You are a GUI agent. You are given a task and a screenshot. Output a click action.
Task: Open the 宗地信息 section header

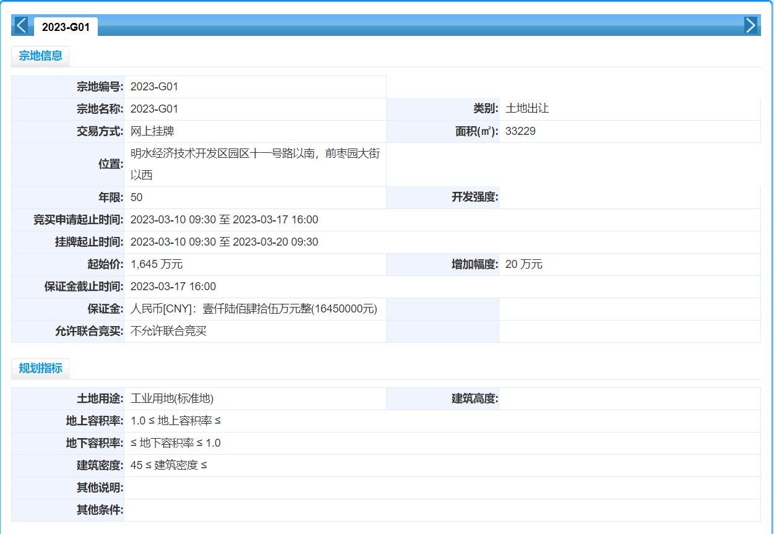41,56
